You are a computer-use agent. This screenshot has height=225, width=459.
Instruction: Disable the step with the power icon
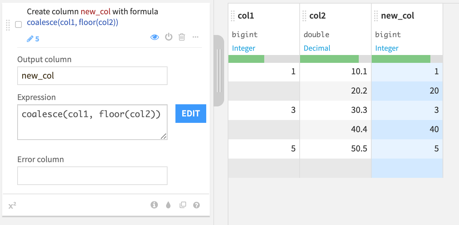click(x=169, y=37)
